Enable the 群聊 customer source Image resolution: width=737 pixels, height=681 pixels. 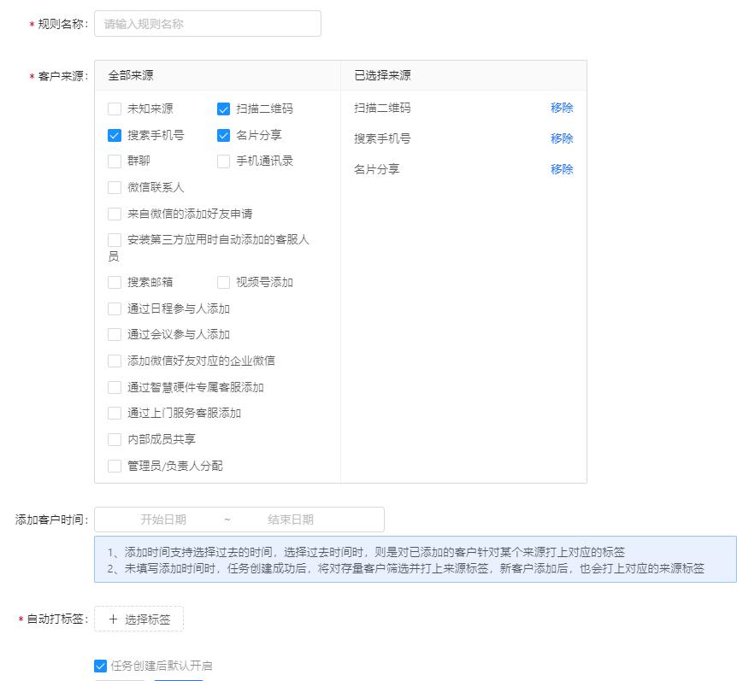(115, 161)
